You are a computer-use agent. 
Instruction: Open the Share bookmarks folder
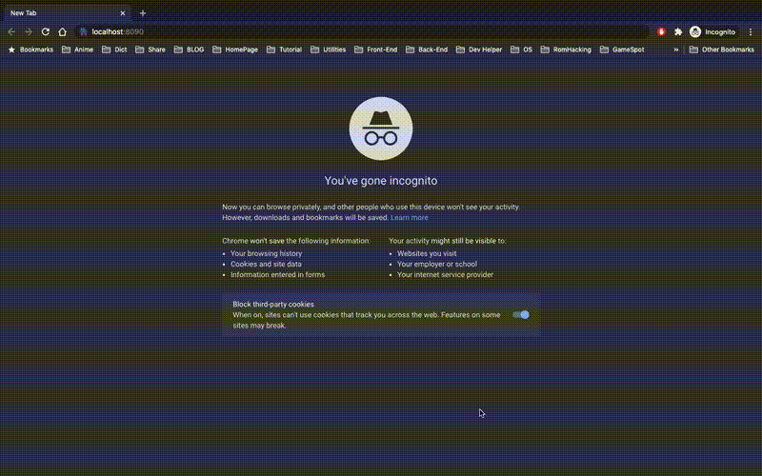(x=150, y=50)
